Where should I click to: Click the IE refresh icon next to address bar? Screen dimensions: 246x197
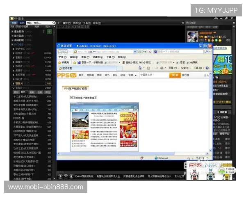144,52
